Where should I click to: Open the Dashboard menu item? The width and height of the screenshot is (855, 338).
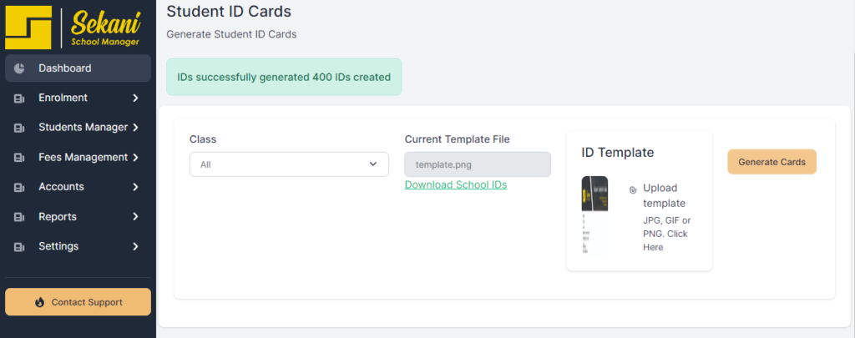(65, 68)
